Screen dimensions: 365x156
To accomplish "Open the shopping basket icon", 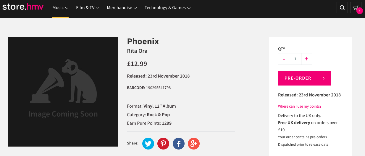I will coord(355,7).
